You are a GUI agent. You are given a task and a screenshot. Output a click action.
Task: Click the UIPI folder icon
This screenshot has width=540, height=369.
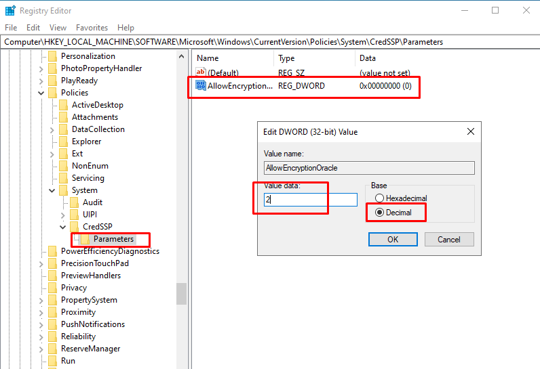tap(75, 215)
